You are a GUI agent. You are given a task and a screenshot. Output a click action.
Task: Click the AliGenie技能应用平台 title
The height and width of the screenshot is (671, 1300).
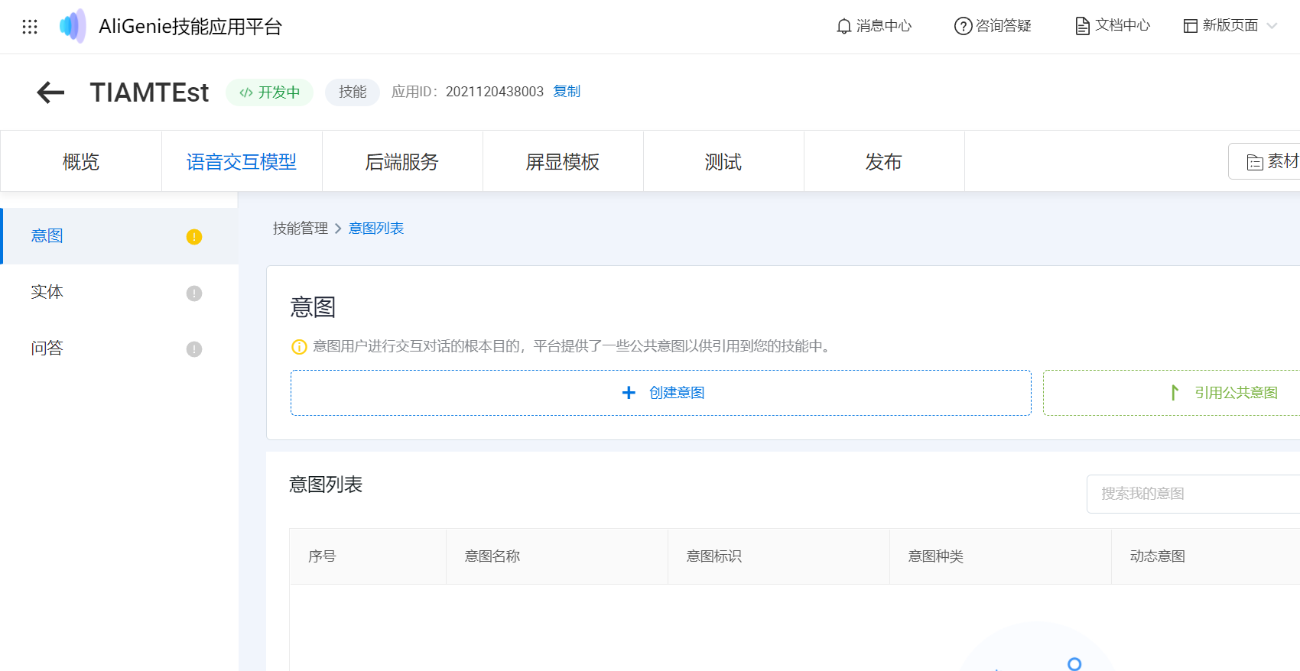click(190, 27)
